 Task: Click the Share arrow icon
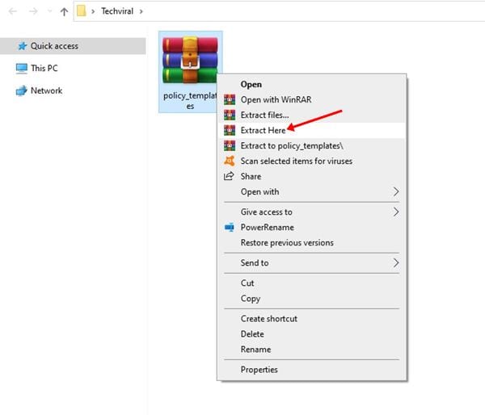click(x=229, y=176)
